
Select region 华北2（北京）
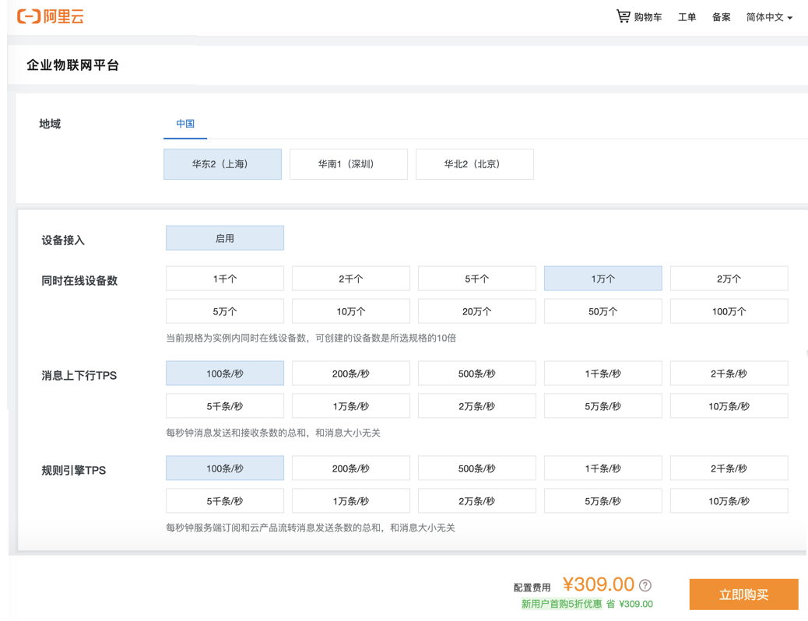coord(475,164)
